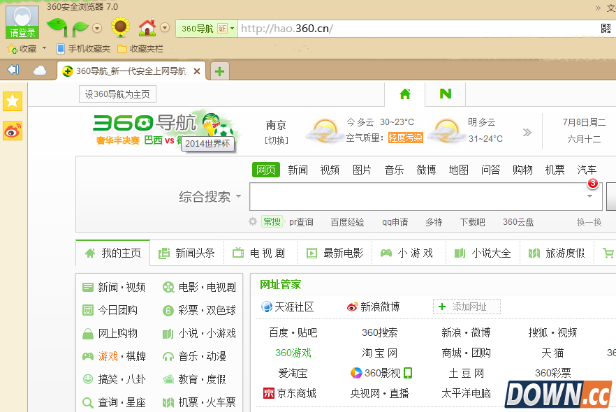Expand the 综合搜索 search engine dropdown
This screenshot has width=616, height=412.
(x=238, y=197)
